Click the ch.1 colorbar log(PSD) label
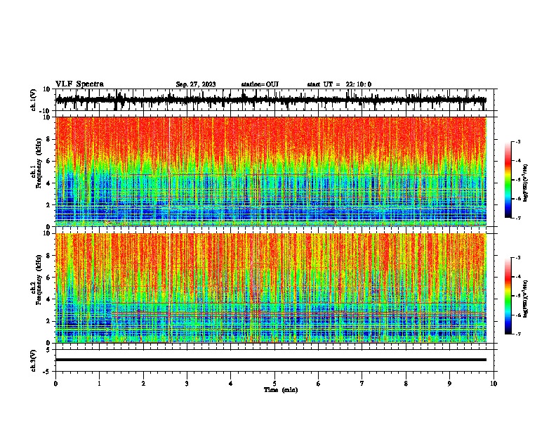This screenshot has width=556, height=430. (x=525, y=183)
